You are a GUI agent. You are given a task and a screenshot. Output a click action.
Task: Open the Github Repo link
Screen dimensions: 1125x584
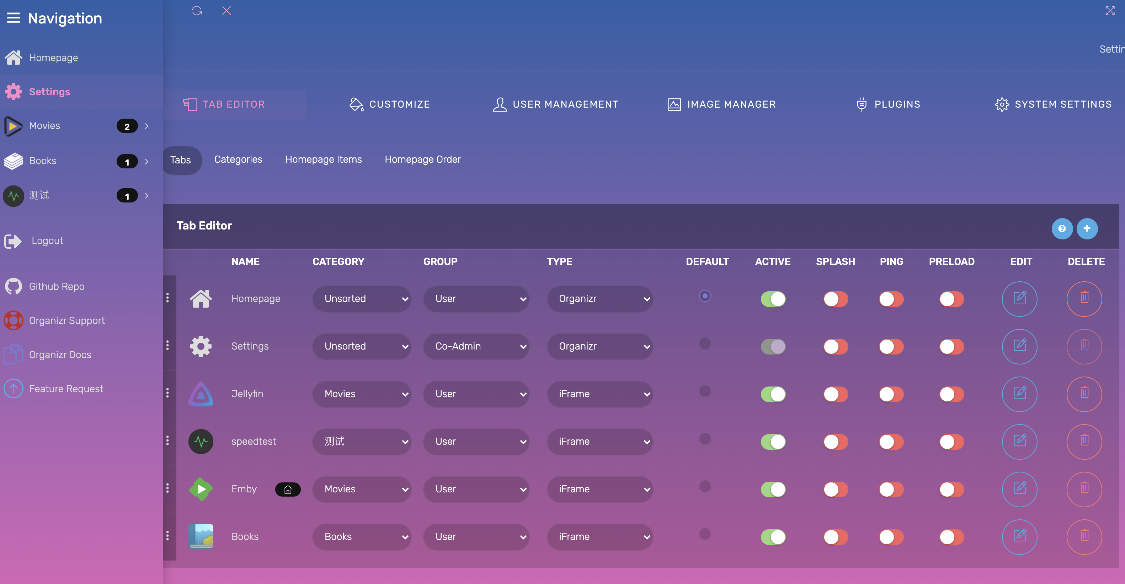tap(56, 286)
